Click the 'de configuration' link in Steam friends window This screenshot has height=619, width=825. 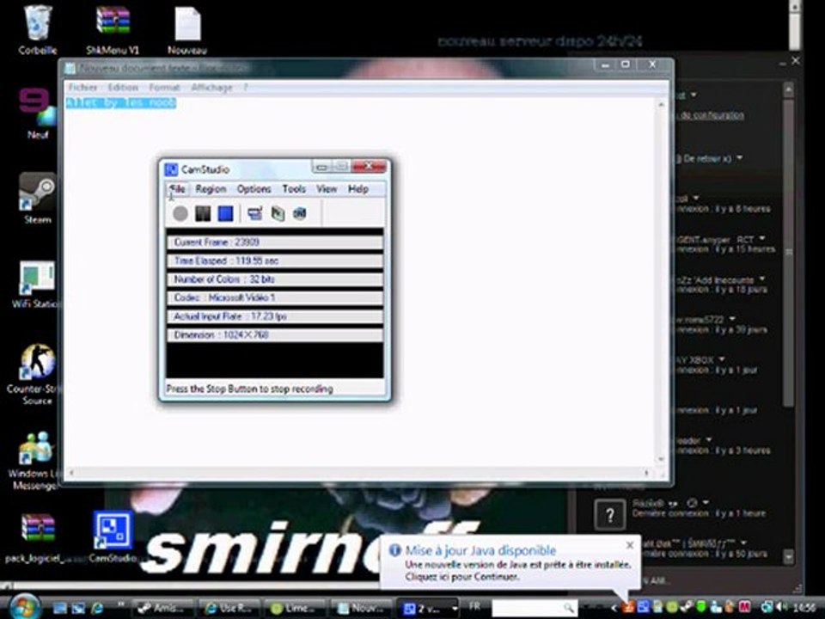712,114
